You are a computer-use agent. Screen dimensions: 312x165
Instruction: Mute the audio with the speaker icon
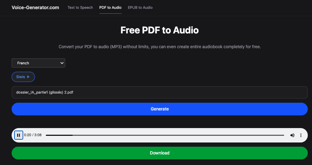(292, 135)
